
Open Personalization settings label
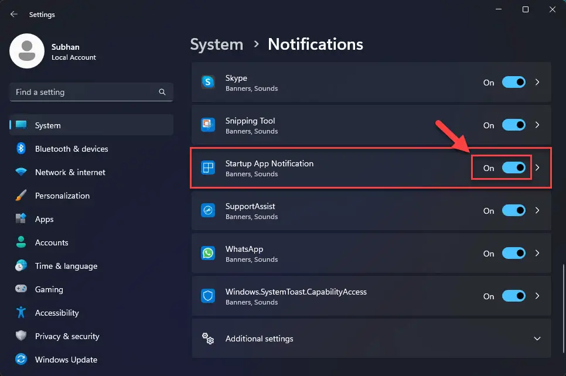point(62,196)
